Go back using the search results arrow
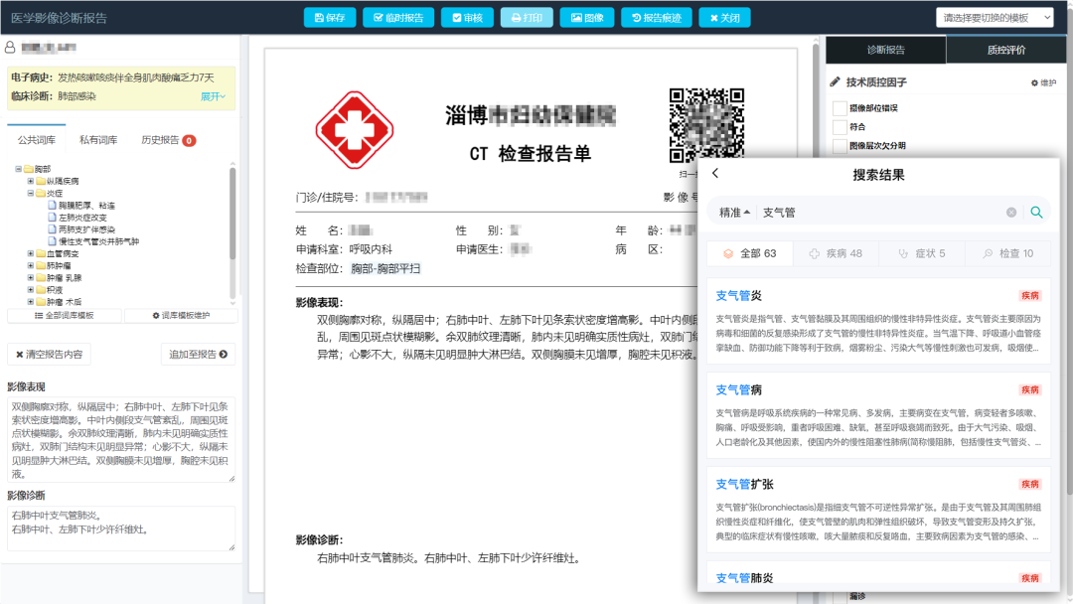1073x604 pixels. [x=715, y=174]
